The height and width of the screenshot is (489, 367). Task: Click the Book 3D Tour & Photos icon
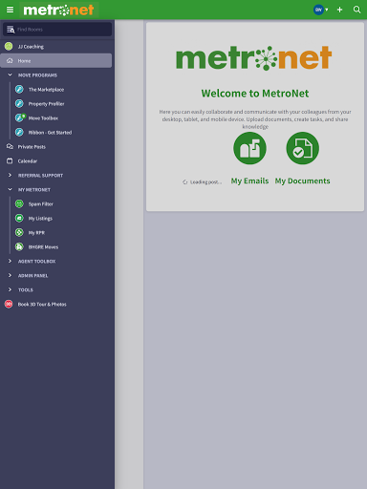point(9,304)
